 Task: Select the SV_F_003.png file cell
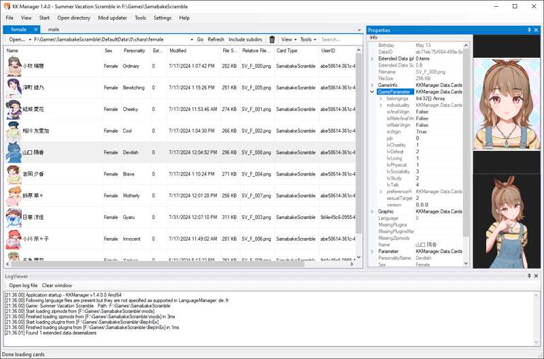click(x=256, y=218)
